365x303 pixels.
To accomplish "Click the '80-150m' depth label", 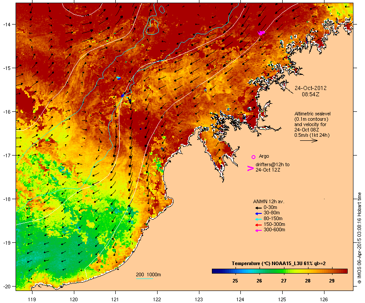I will [273, 219].
